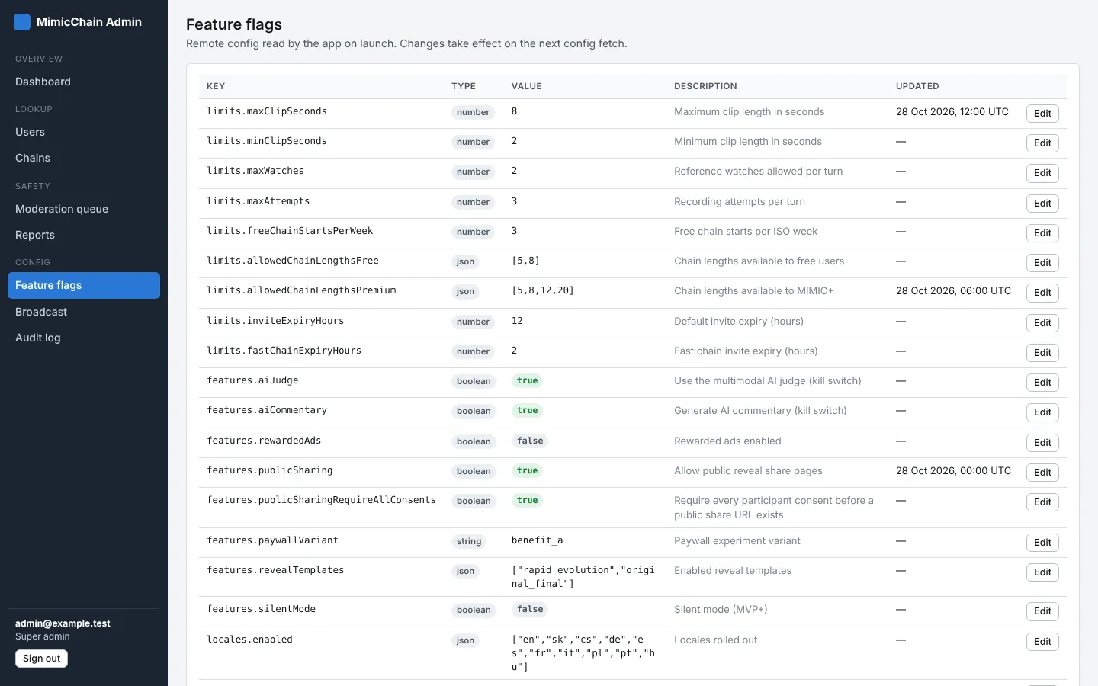Open the Audit log

pos(84,338)
